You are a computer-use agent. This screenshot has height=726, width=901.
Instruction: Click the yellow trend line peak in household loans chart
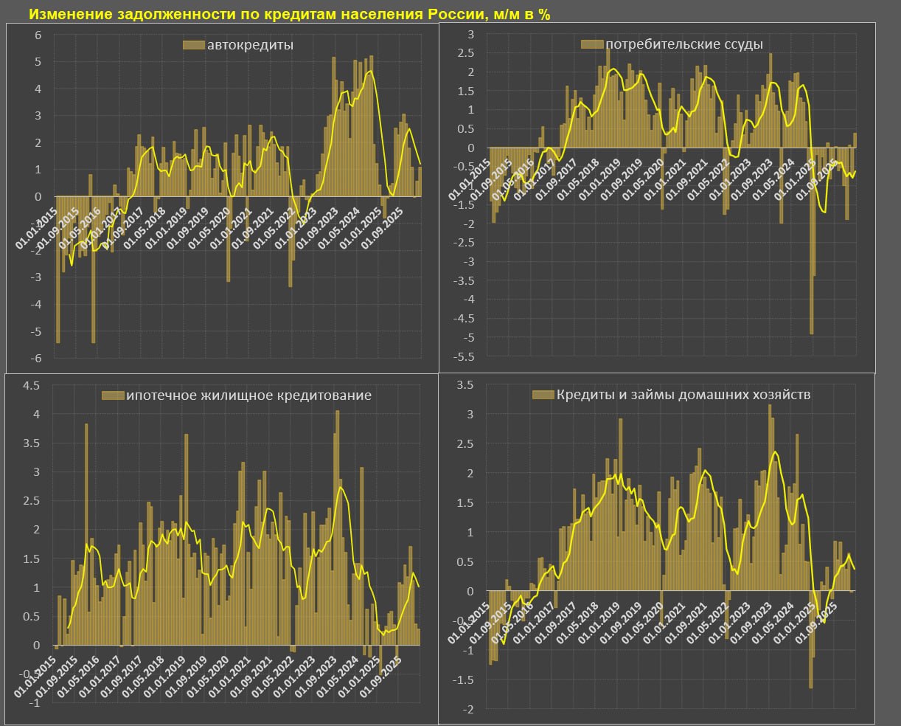[774, 452]
